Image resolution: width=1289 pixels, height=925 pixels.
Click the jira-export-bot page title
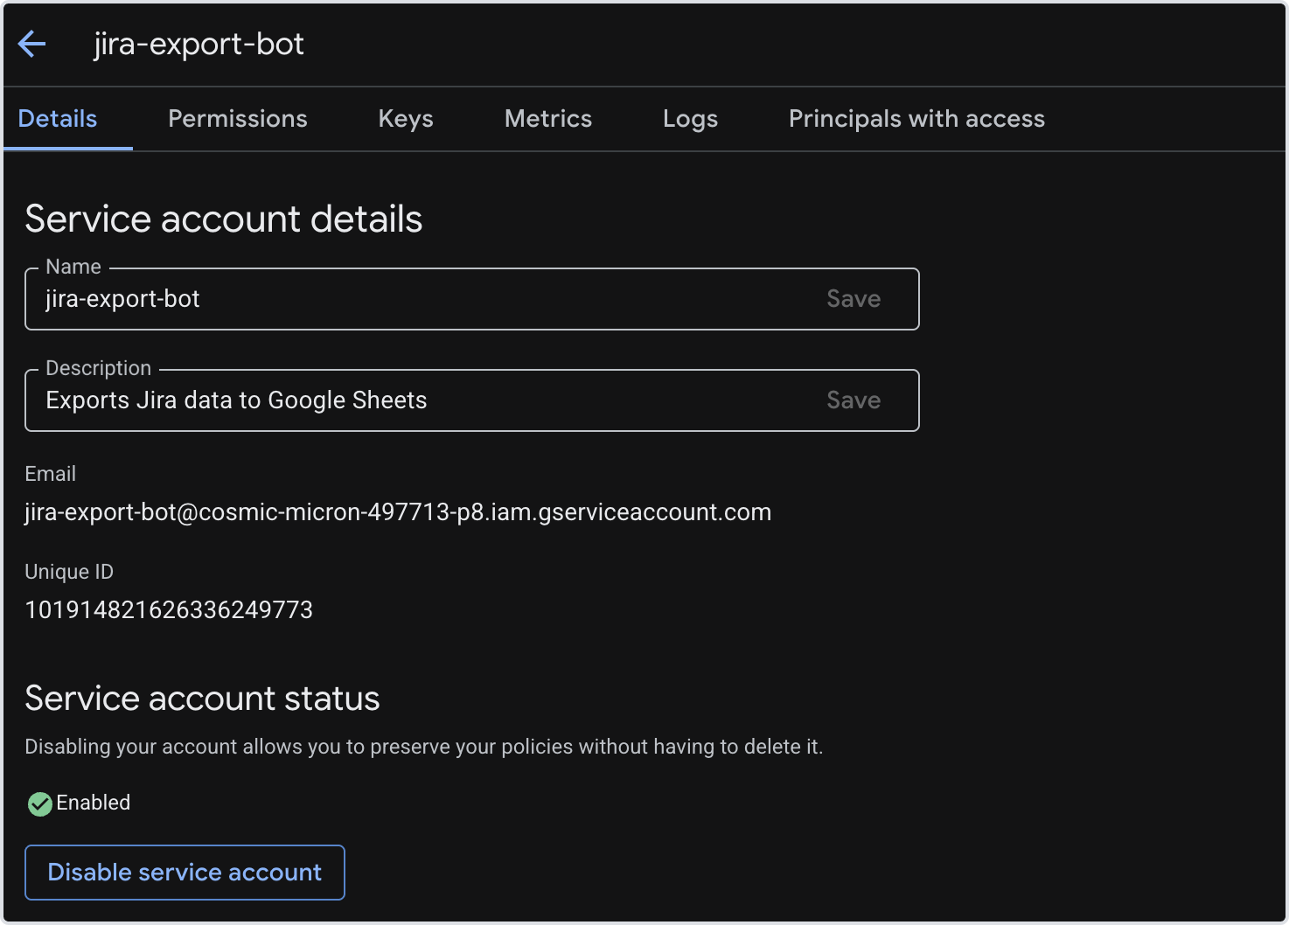pyautogui.click(x=199, y=44)
